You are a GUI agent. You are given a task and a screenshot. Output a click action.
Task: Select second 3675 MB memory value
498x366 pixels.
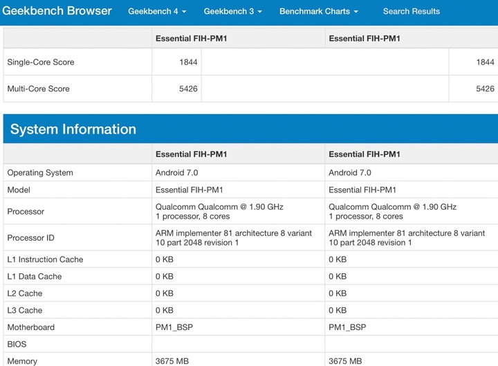tap(345, 361)
